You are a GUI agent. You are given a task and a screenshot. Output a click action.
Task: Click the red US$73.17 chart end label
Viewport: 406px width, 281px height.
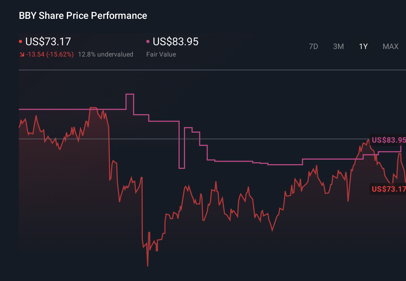[x=388, y=189]
